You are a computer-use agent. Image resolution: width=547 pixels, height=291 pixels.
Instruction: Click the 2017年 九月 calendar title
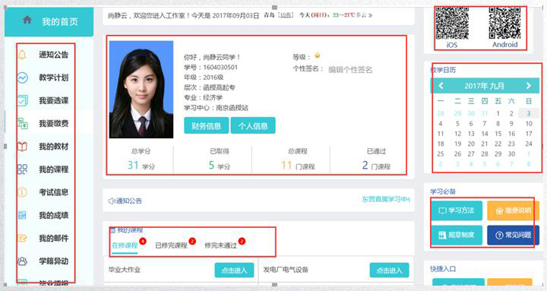point(484,86)
